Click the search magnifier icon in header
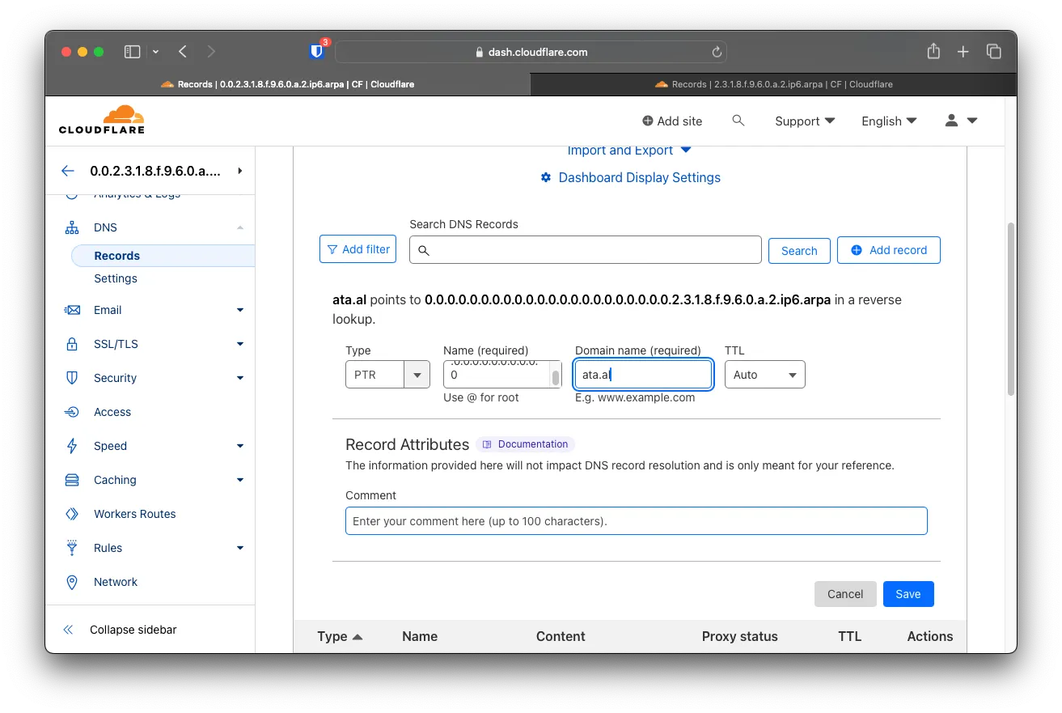 point(738,121)
